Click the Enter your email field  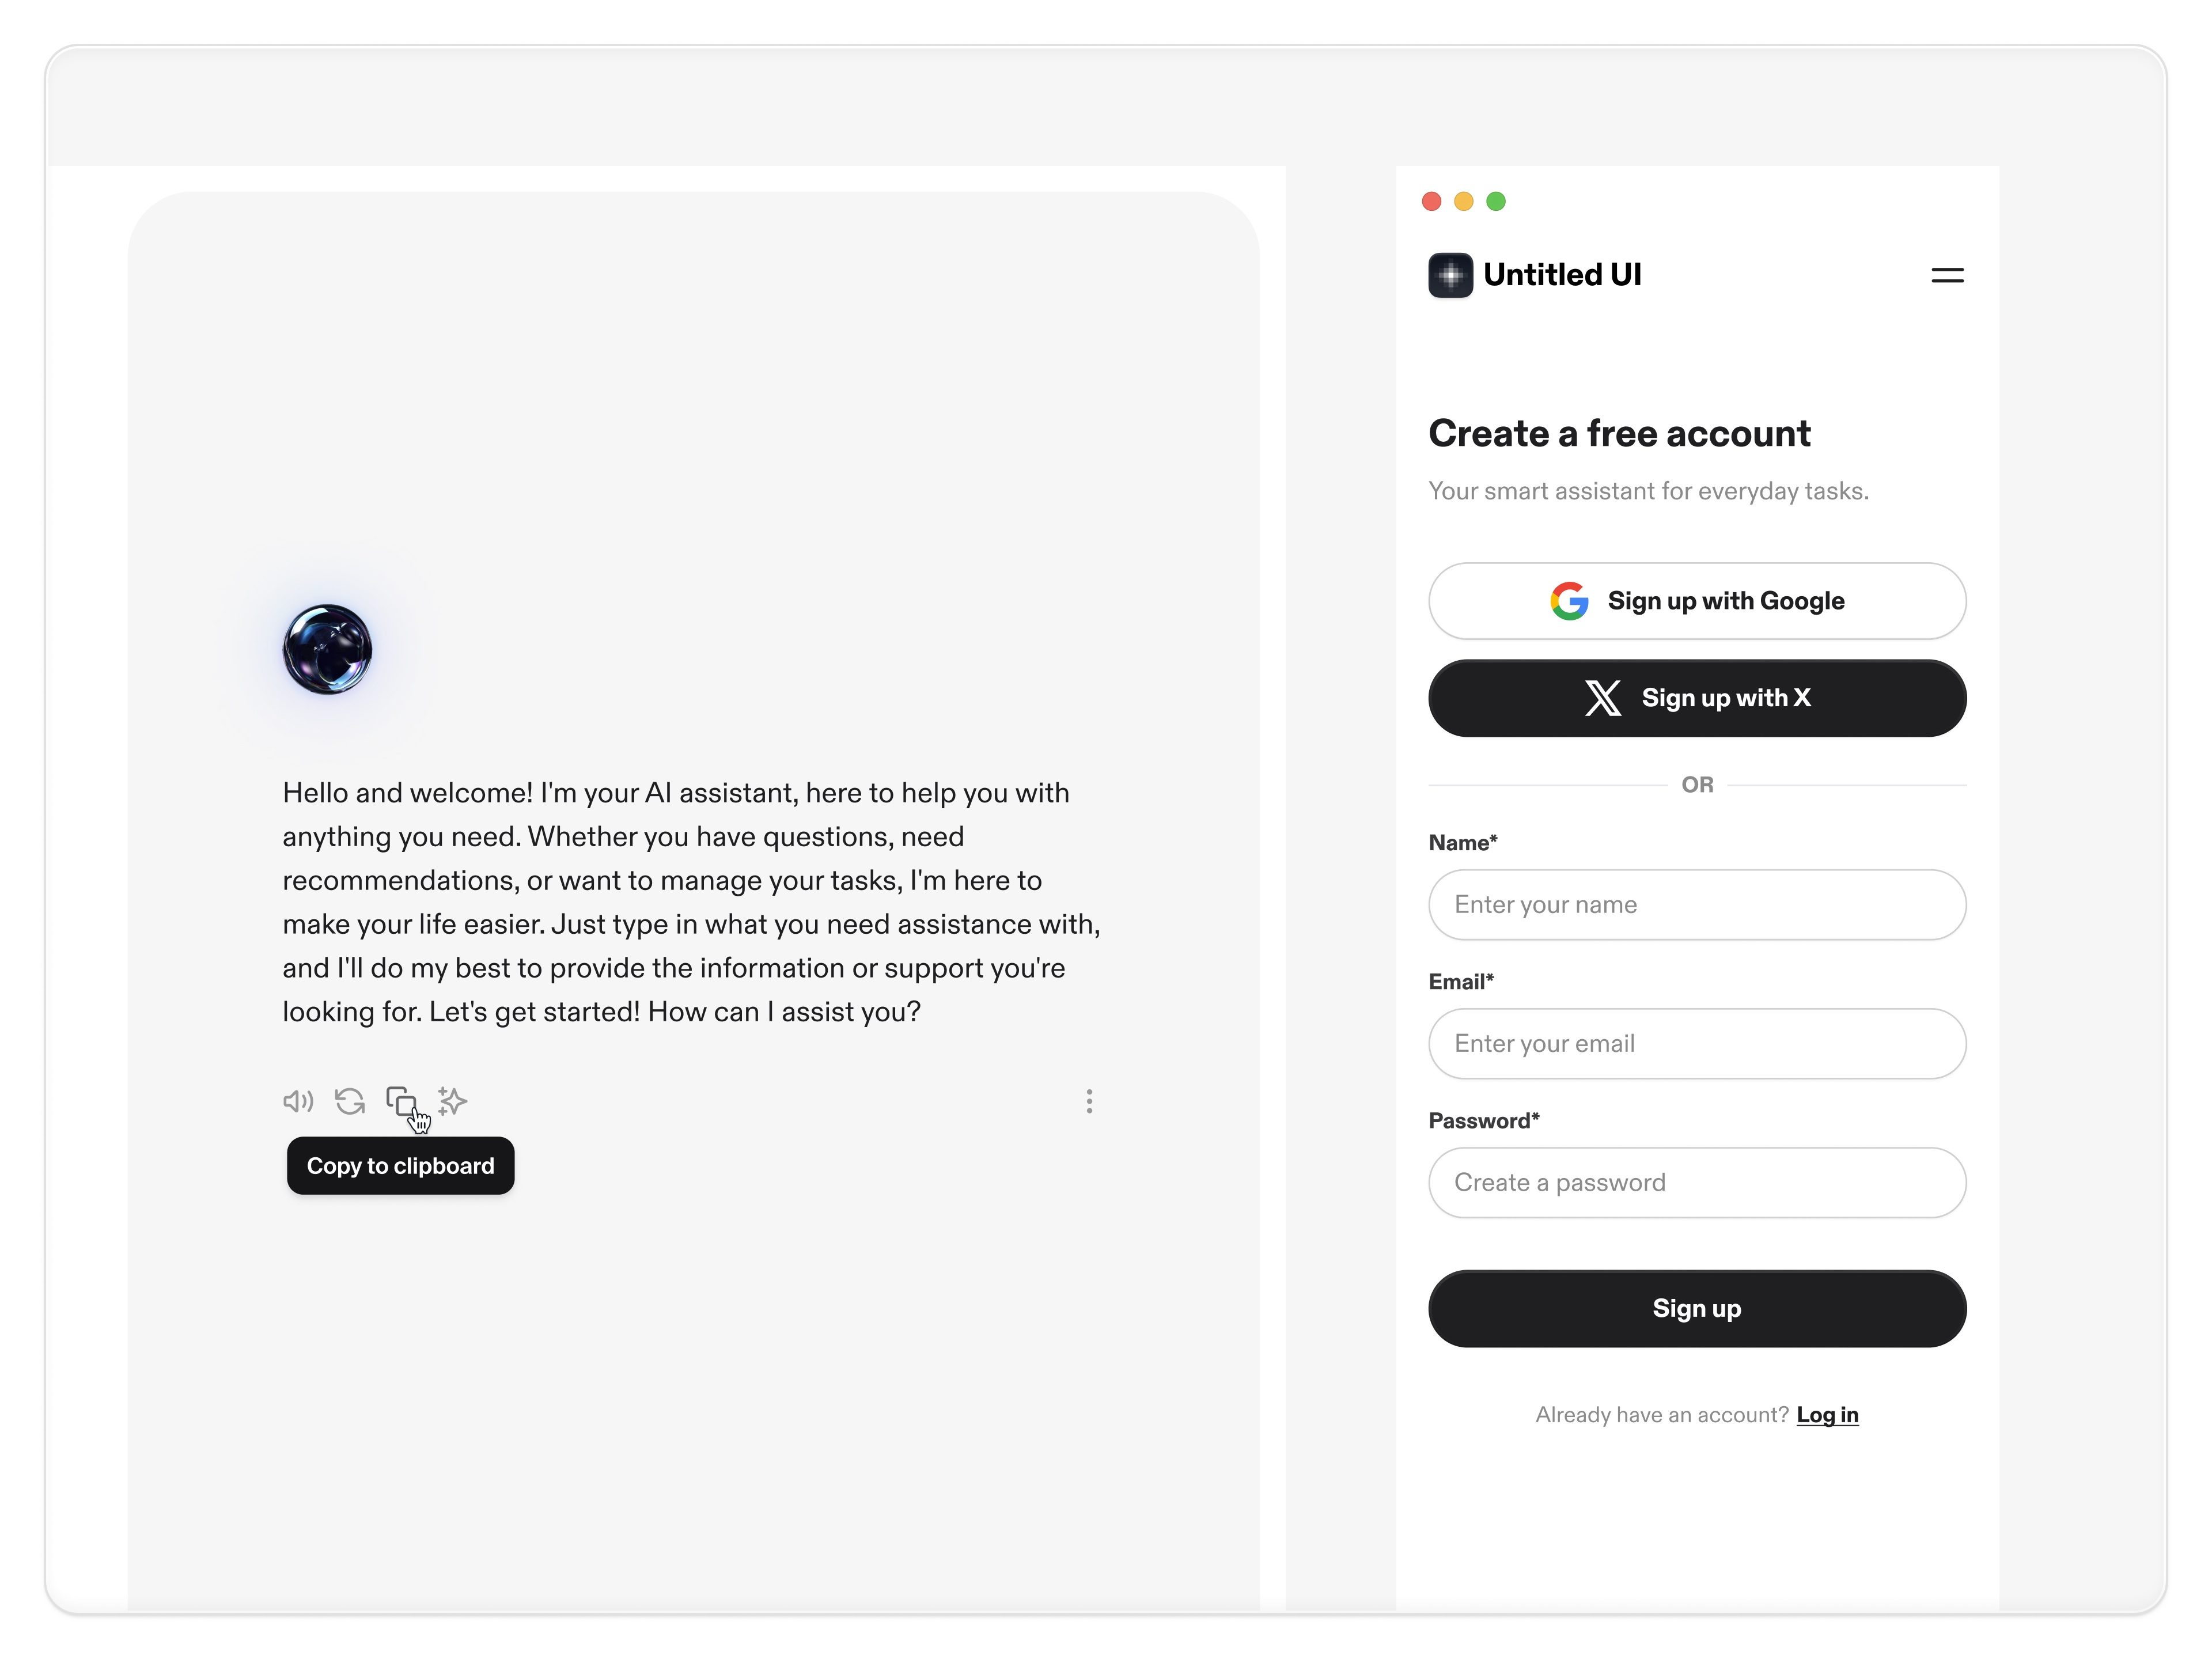pos(1696,1043)
